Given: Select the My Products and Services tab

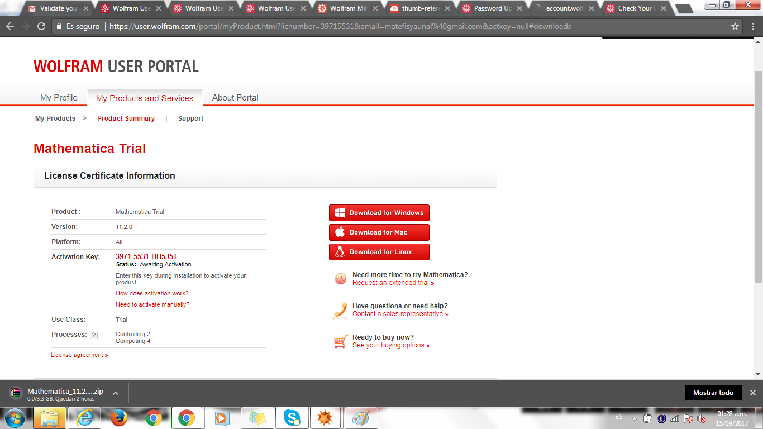Looking at the screenshot, I should point(145,98).
